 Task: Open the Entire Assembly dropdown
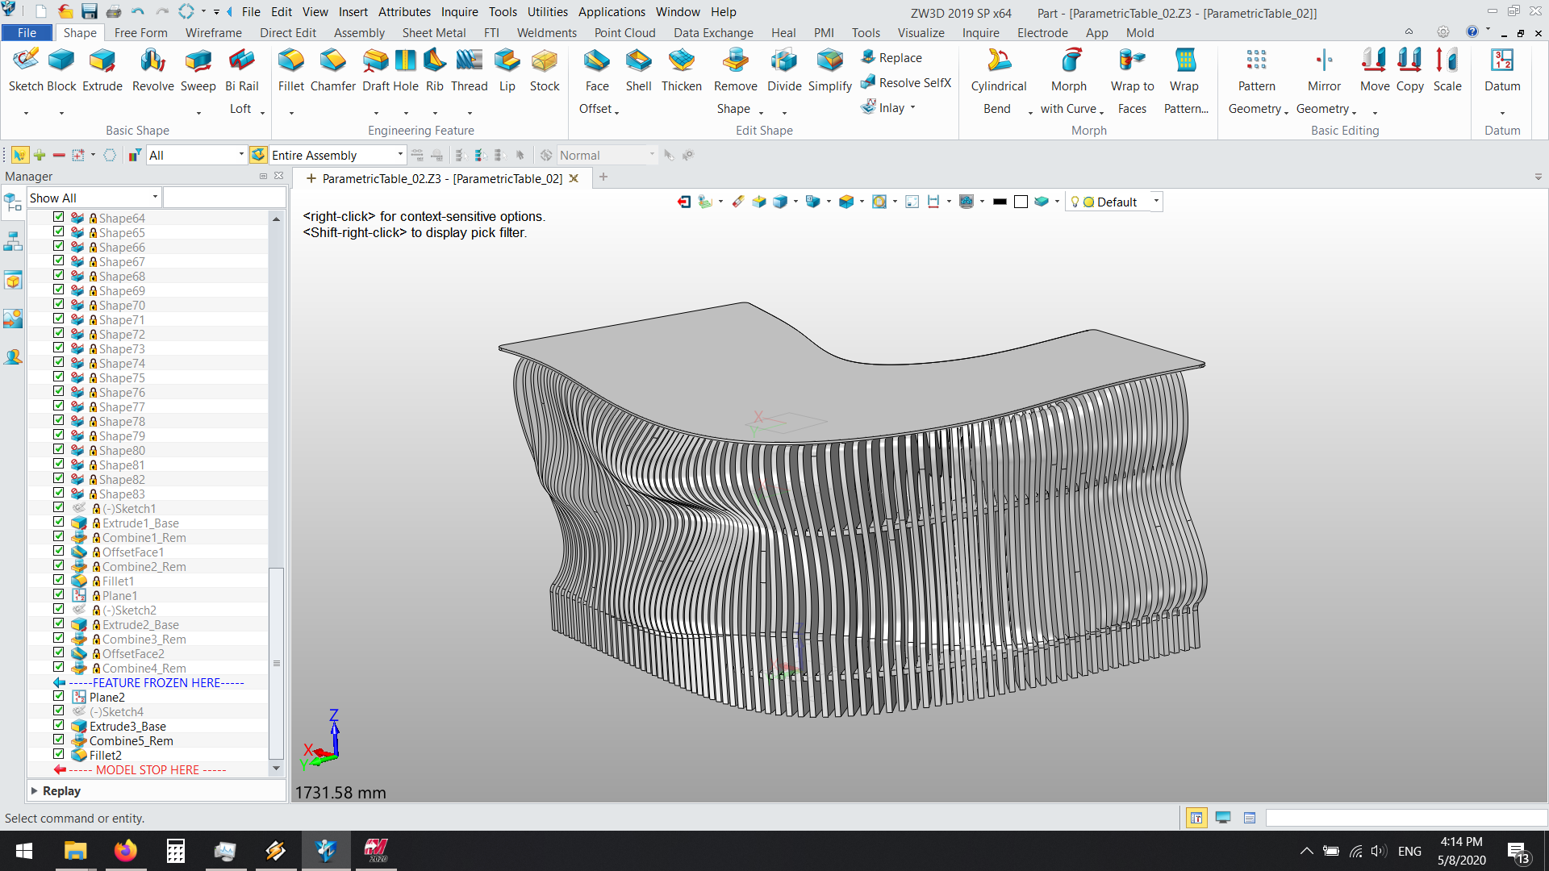coord(401,156)
